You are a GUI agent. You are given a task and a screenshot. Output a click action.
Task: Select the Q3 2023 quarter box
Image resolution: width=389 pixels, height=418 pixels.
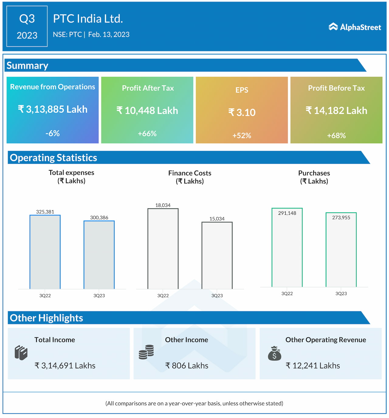(x=27, y=26)
